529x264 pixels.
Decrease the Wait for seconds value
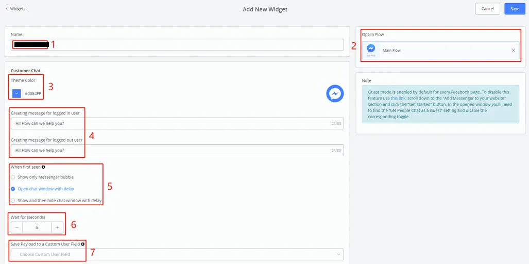17,227
